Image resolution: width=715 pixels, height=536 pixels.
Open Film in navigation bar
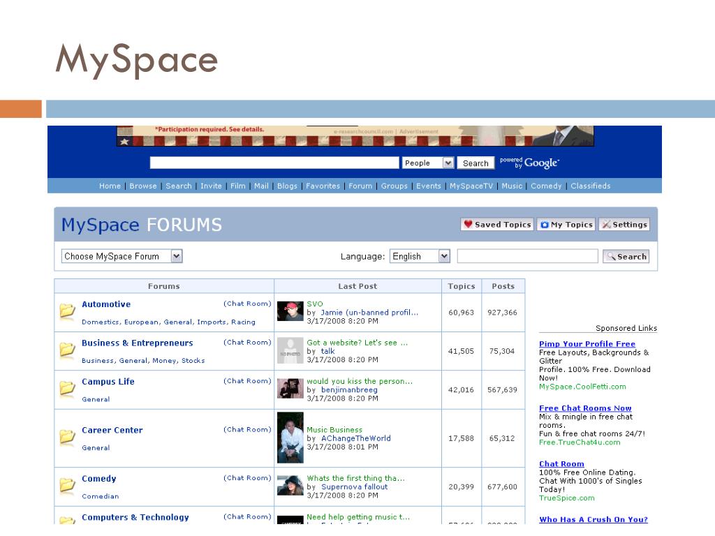click(x=237, y=186)
